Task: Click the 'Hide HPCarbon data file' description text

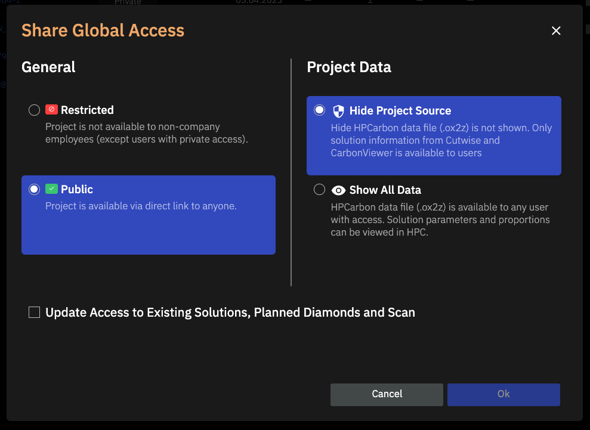Action: point(441,140)
